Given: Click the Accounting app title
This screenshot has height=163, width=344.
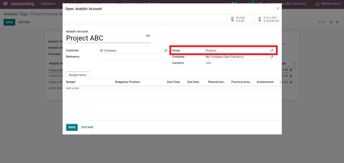Looking at the screenshot, I should pos(22,4).
